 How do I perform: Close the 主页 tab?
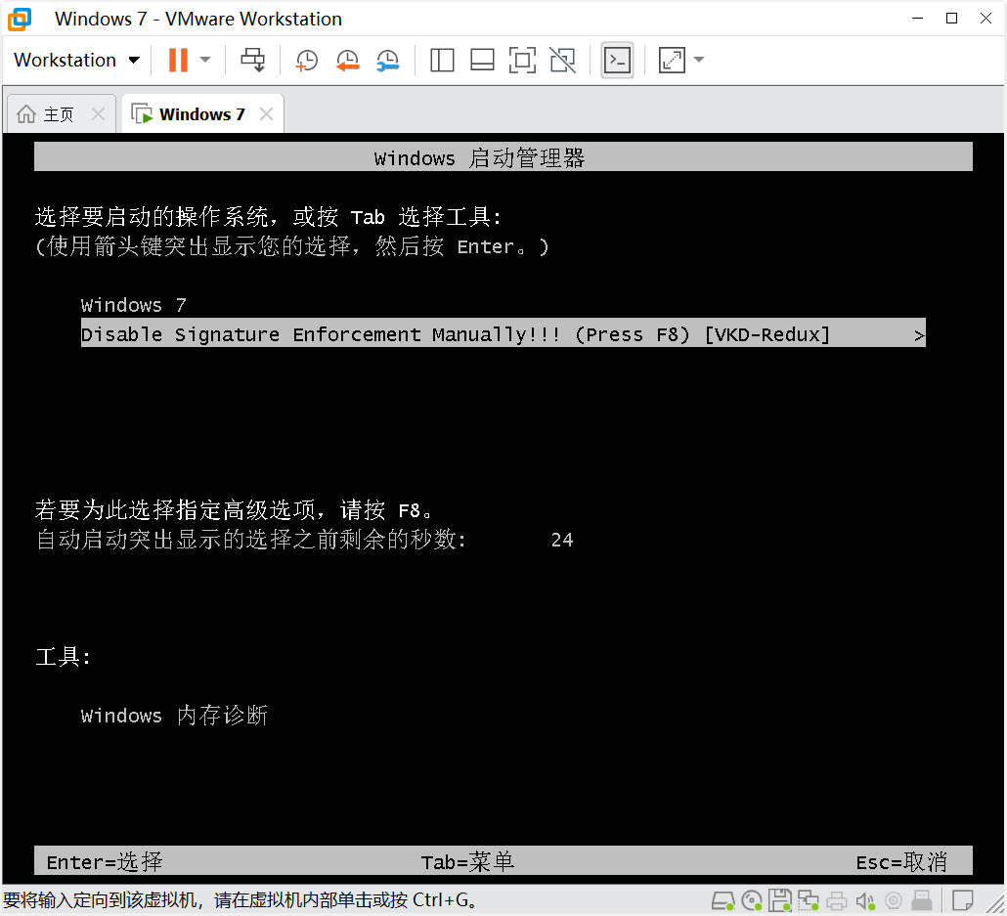click(99, 114)
